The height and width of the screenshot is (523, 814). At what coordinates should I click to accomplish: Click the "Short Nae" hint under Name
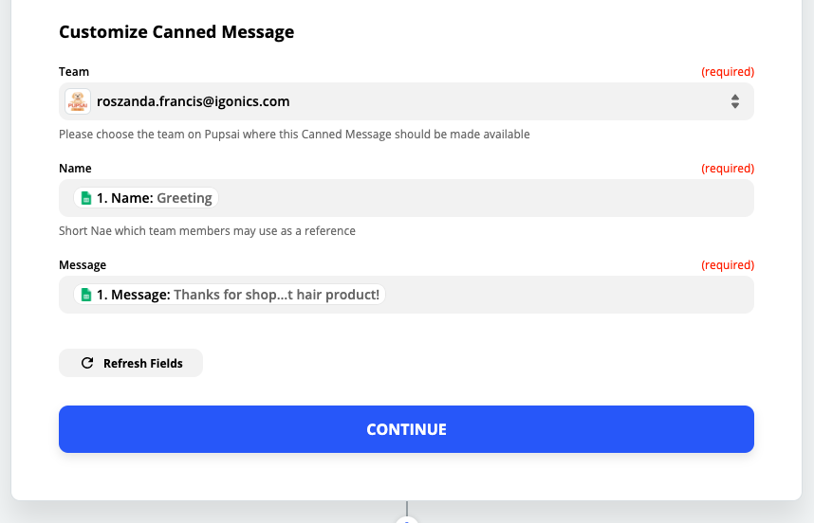coord(207,231)
